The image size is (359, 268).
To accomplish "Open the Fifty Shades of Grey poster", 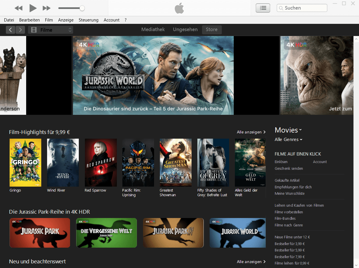I will pos(213,162).
